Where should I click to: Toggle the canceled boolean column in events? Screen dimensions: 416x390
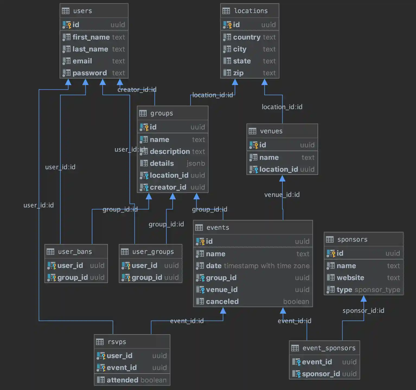(x=222, y=301)
